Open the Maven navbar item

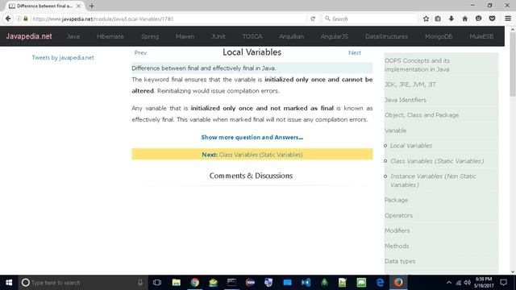coord(185,36)
